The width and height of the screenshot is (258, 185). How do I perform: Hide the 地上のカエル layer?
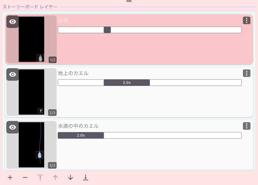pos(13,75)
